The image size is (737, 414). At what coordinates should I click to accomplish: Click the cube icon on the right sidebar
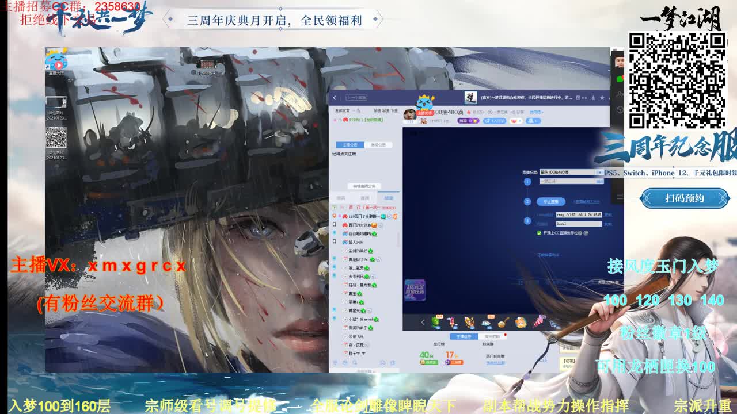tap(620, 110)
